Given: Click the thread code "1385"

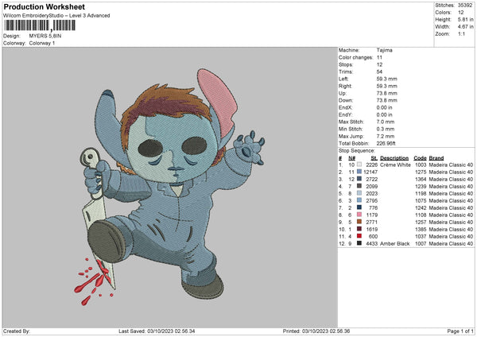Looking at the screenshot, I should coord(421,229).
